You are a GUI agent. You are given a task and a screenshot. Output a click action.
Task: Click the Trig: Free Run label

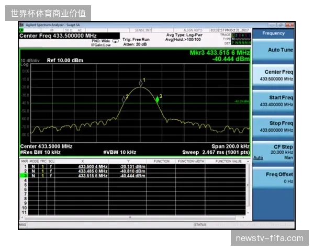136,39
